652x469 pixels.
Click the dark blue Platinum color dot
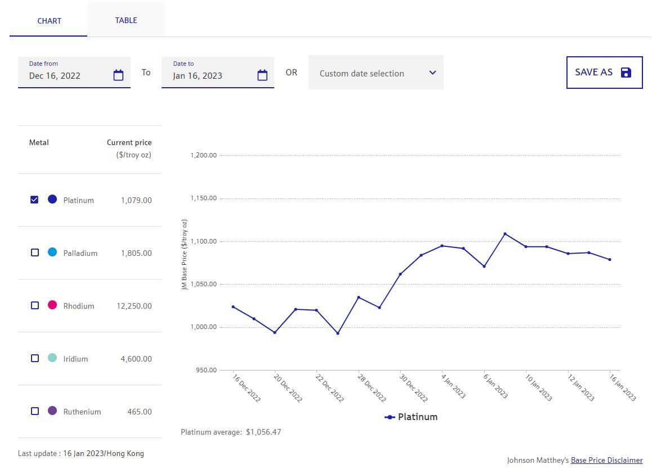pyautogui.click(x=52, y=199)
